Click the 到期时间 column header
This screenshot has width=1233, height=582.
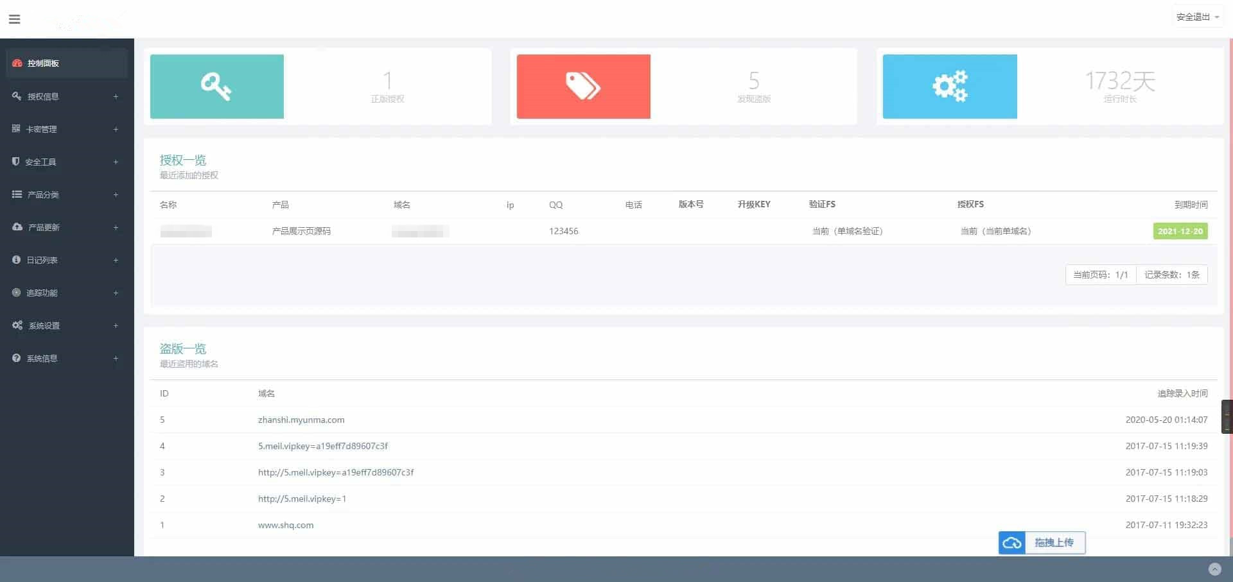pos(1191,205)
